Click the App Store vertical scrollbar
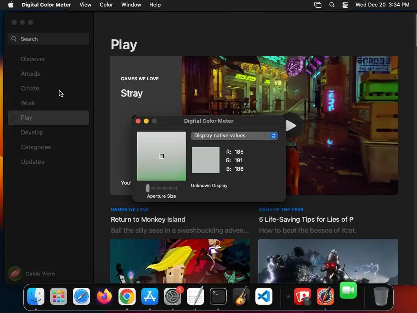417x313 pixels. (x=416, y=30)
